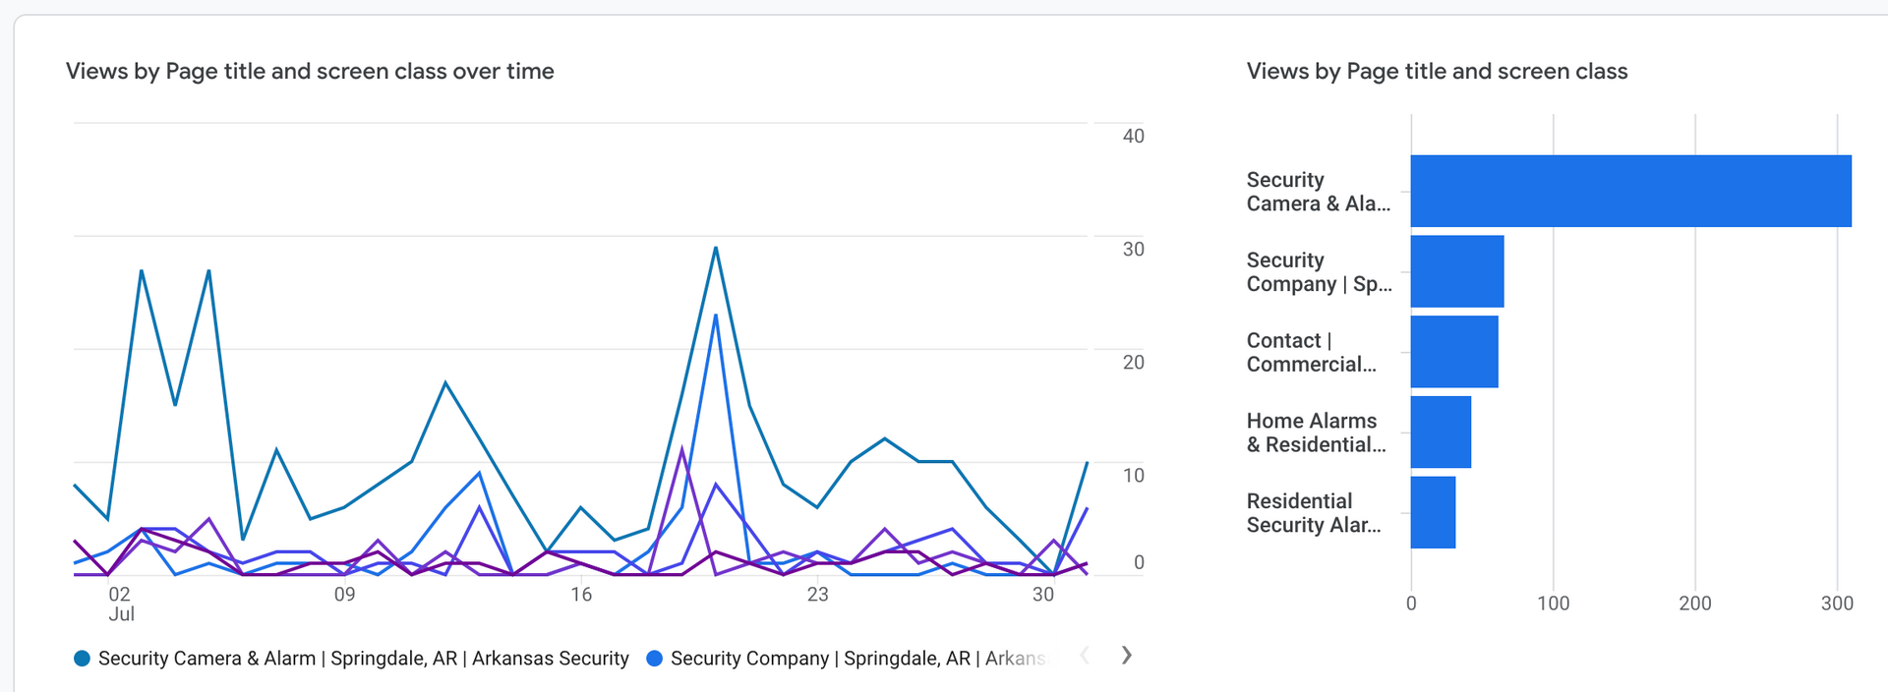Click the Residential Security Alar... label text

click(1313, 513)
